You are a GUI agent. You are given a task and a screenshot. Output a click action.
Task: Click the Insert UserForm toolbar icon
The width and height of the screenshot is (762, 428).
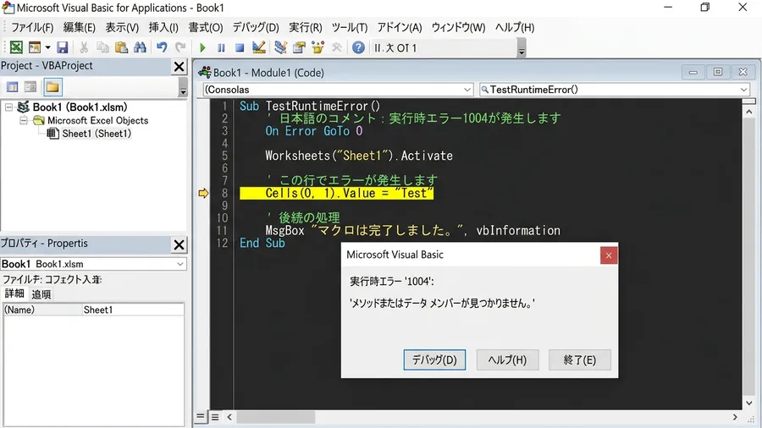click(x=35, y=47)
